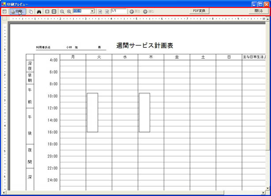
Task: Click the 月 column header
Action: click(x=73, y=57)
